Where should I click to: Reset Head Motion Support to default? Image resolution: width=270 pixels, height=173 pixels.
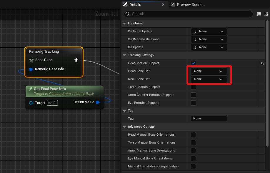[x=262, y=63]
